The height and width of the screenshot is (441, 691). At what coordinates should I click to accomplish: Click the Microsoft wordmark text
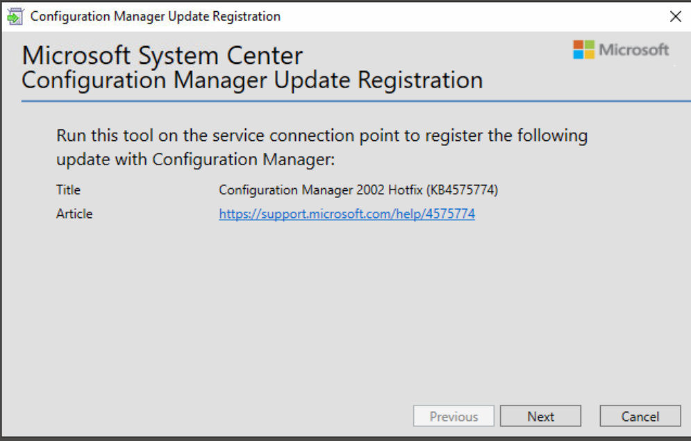tap(633, 50)
